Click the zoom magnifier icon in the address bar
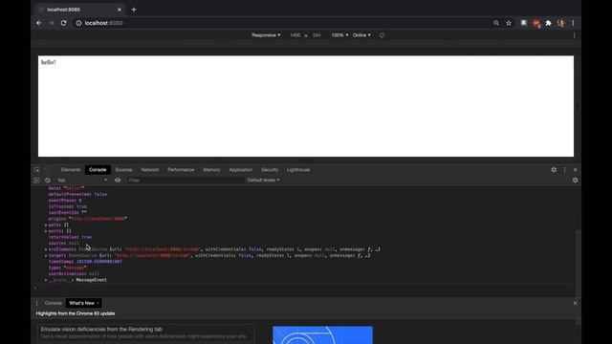 click(x=496, y=23)
